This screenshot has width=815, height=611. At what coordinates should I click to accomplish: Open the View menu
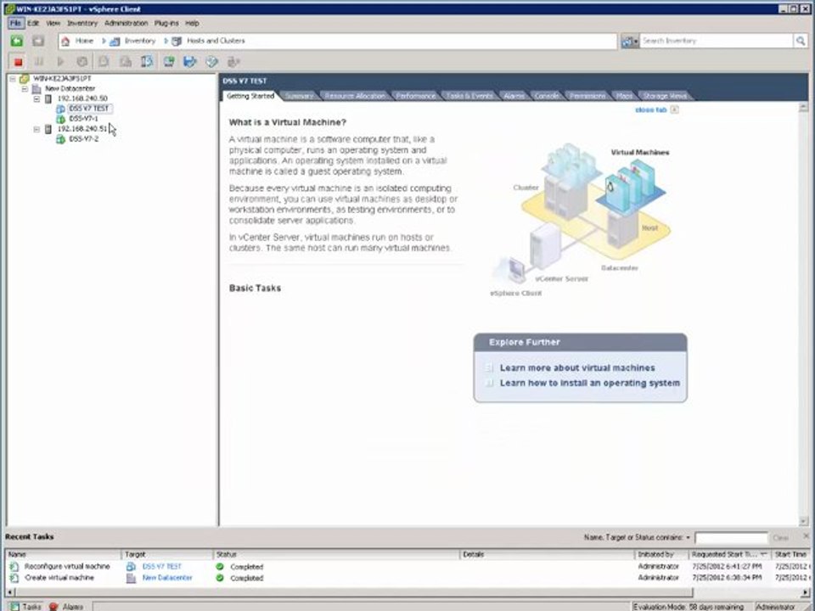(x=53, y=24)
